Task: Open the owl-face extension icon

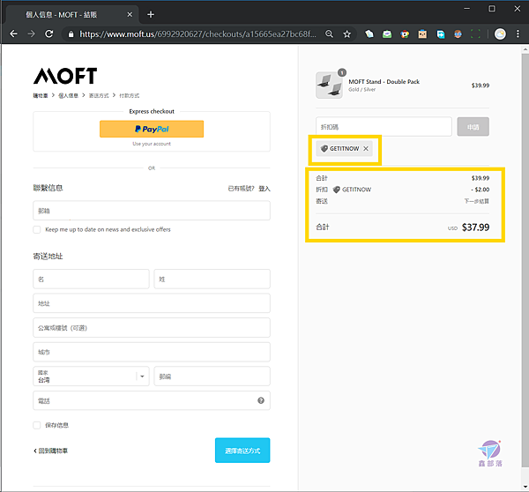Action: coord(458,34)
